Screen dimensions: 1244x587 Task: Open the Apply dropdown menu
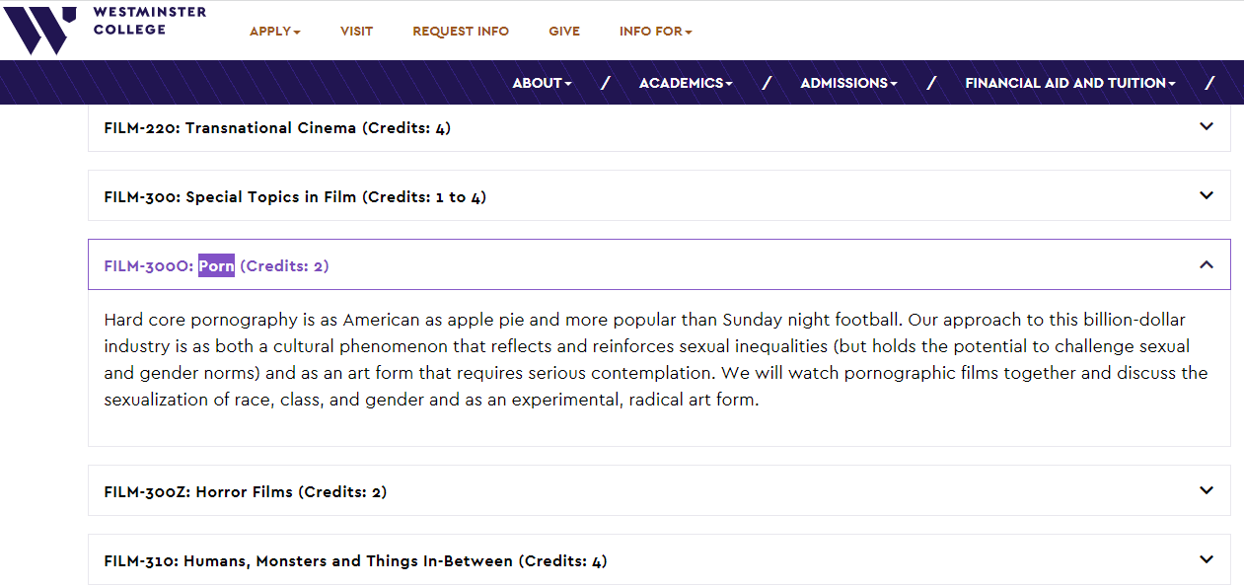click(x=274, y=32)
